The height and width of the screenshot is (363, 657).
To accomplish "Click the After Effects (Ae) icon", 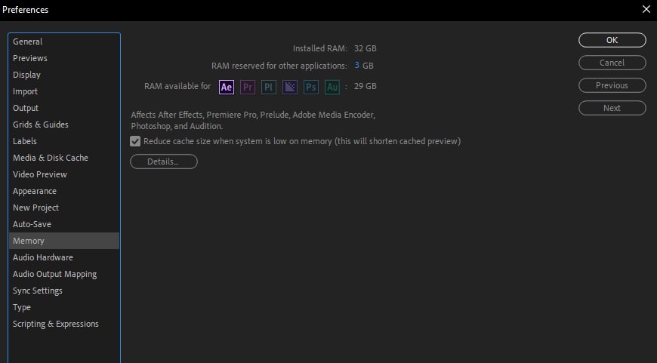I will 227,87.
